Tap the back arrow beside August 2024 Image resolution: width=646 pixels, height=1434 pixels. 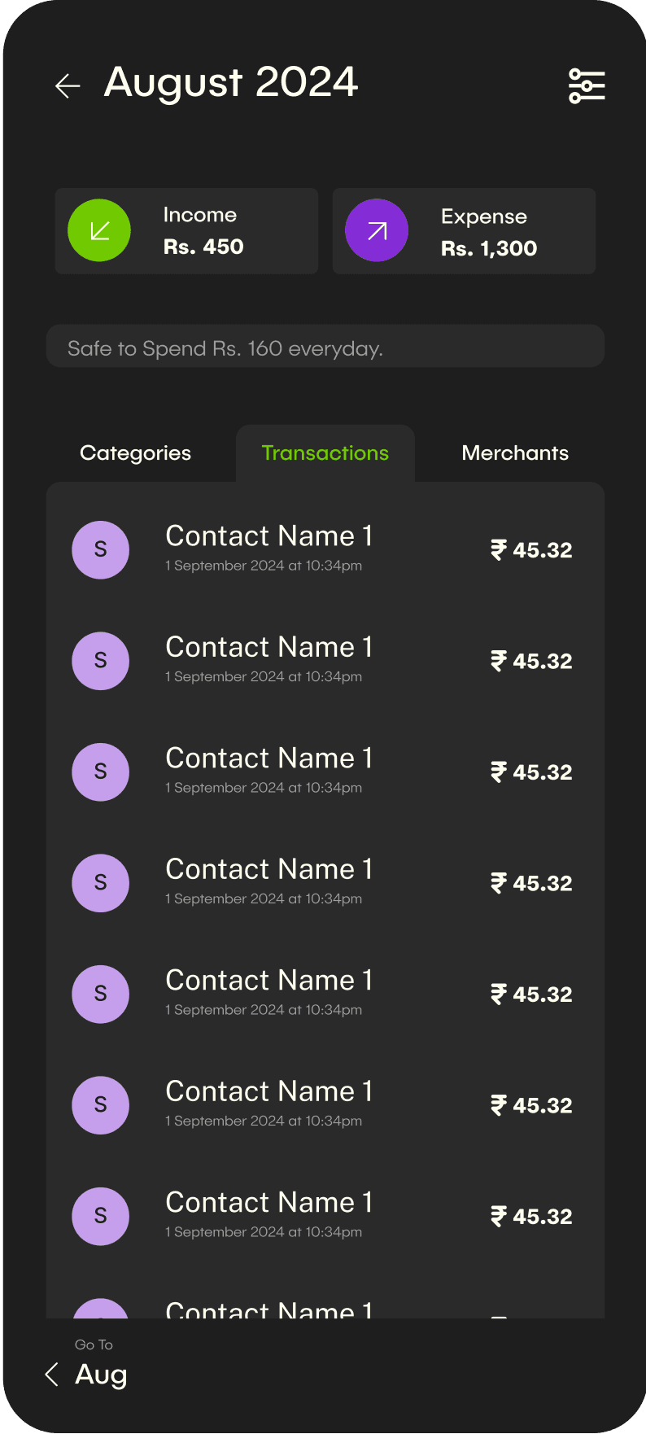point(68,85)
